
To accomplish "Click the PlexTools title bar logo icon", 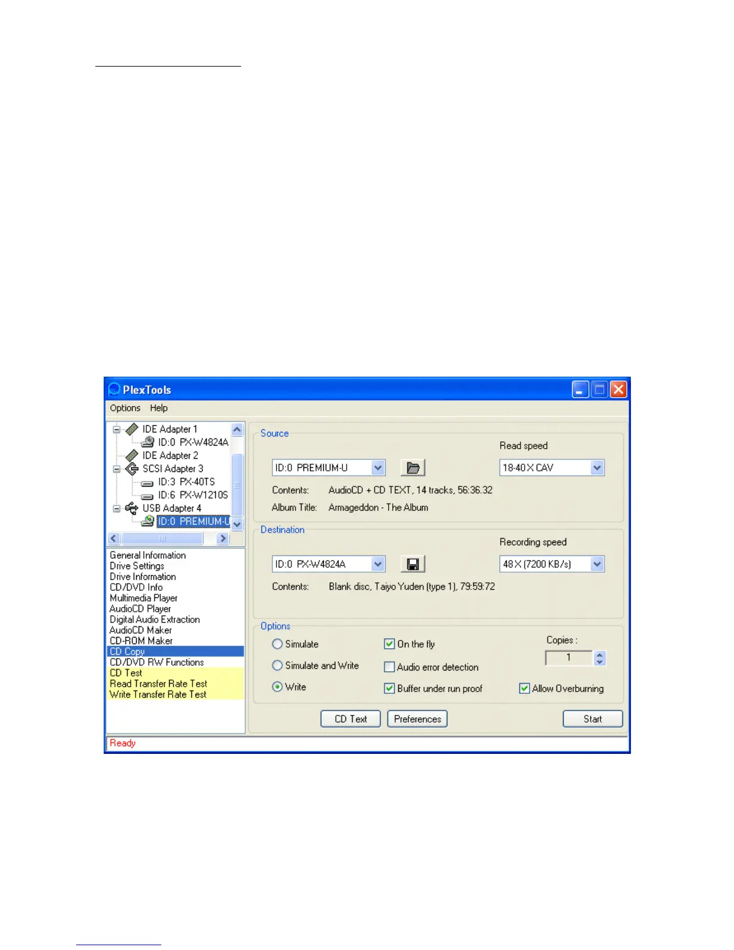I will (x=115, y=390).
